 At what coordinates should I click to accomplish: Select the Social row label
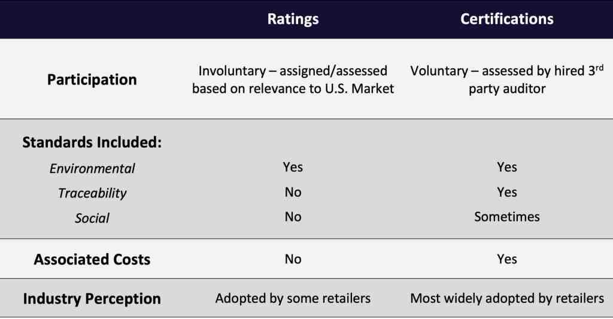[x=92, y=218]
